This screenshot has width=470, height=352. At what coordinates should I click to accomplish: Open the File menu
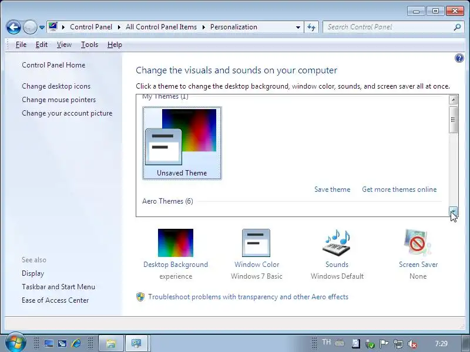click(21, 45)
